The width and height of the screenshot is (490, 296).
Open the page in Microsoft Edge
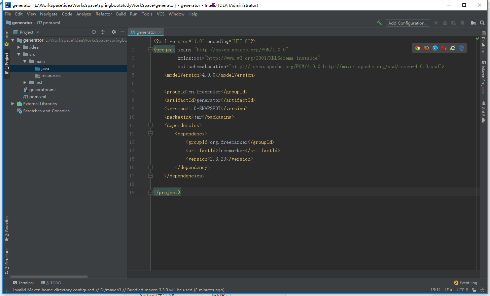(461, 48)
